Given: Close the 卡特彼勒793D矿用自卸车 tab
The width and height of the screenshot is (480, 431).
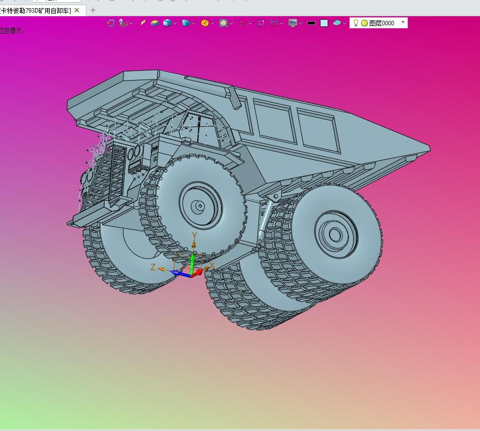Looking at the screenshot, I should [77, 10].
